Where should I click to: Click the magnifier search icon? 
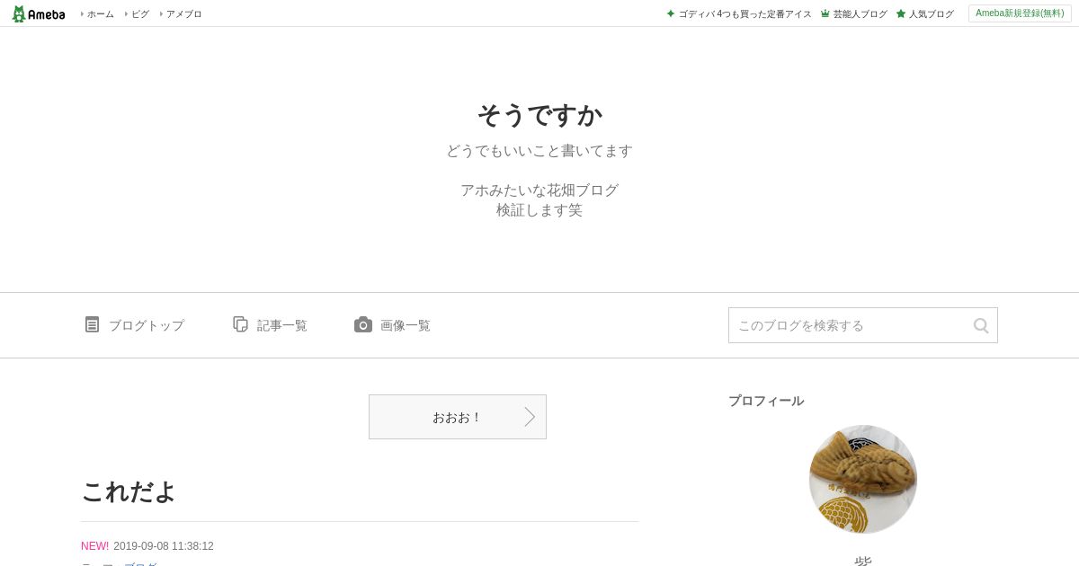[981, 325]
